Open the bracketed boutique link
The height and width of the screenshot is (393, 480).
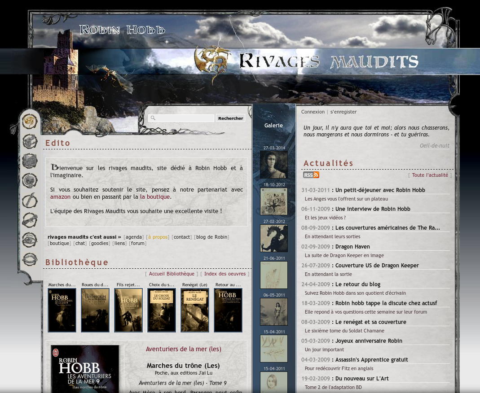coord(59,244)
